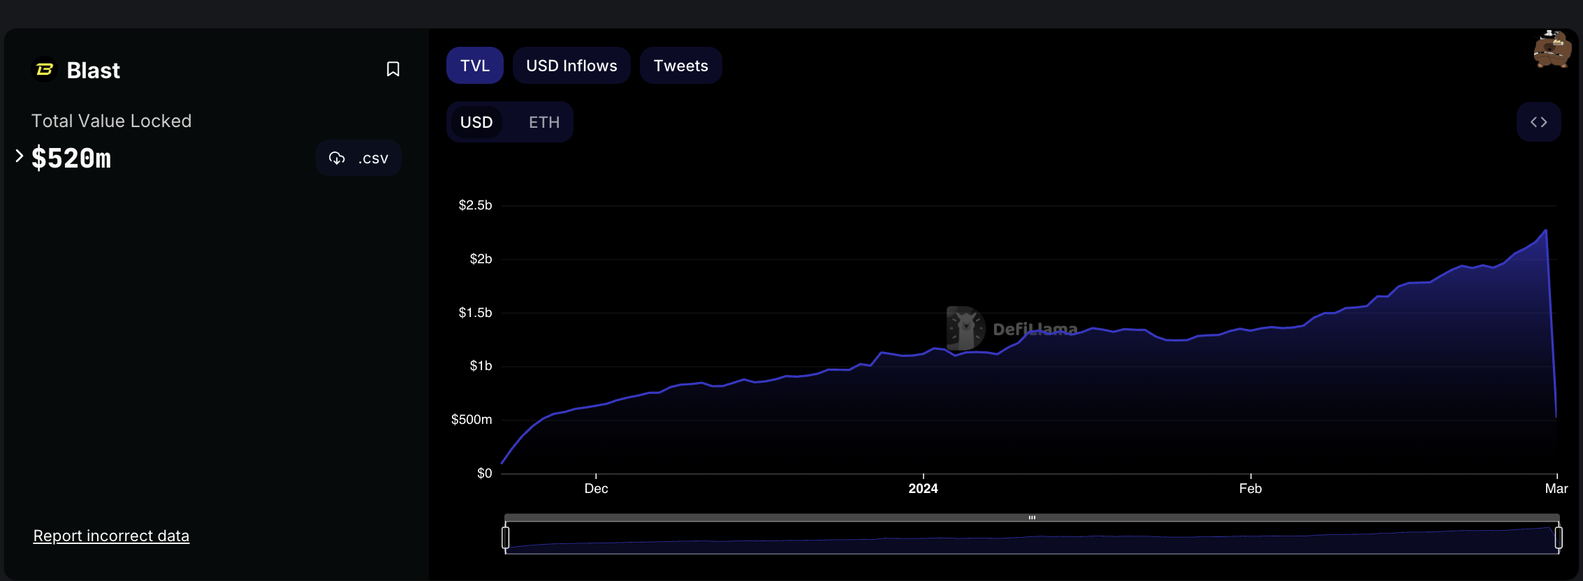Click the $0 y-axis label
The image size is (1583, 581).
484,473
